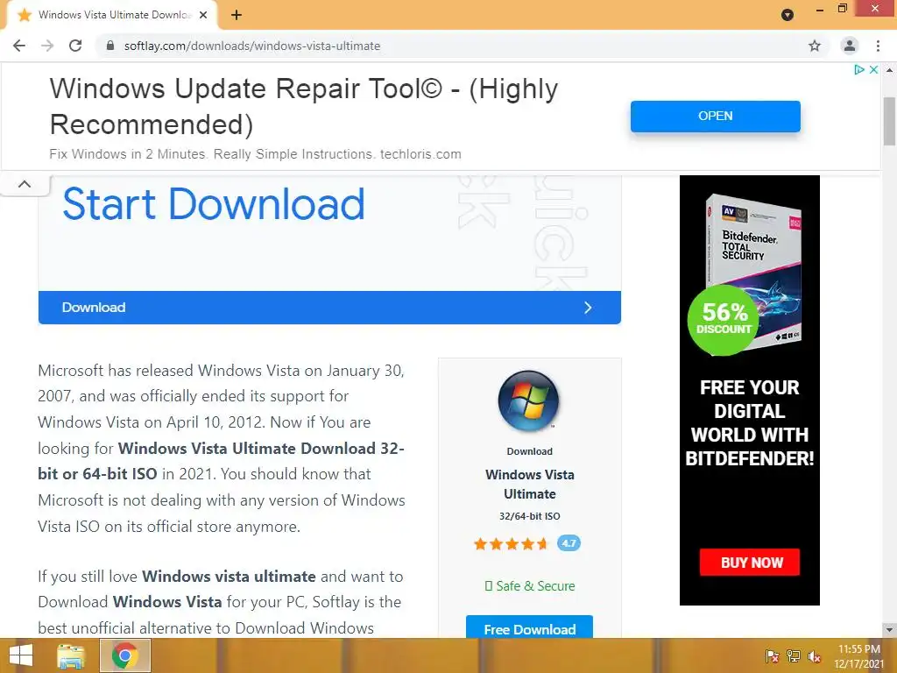
Task: Click the 4.7 rating badge
Action: 569,543
